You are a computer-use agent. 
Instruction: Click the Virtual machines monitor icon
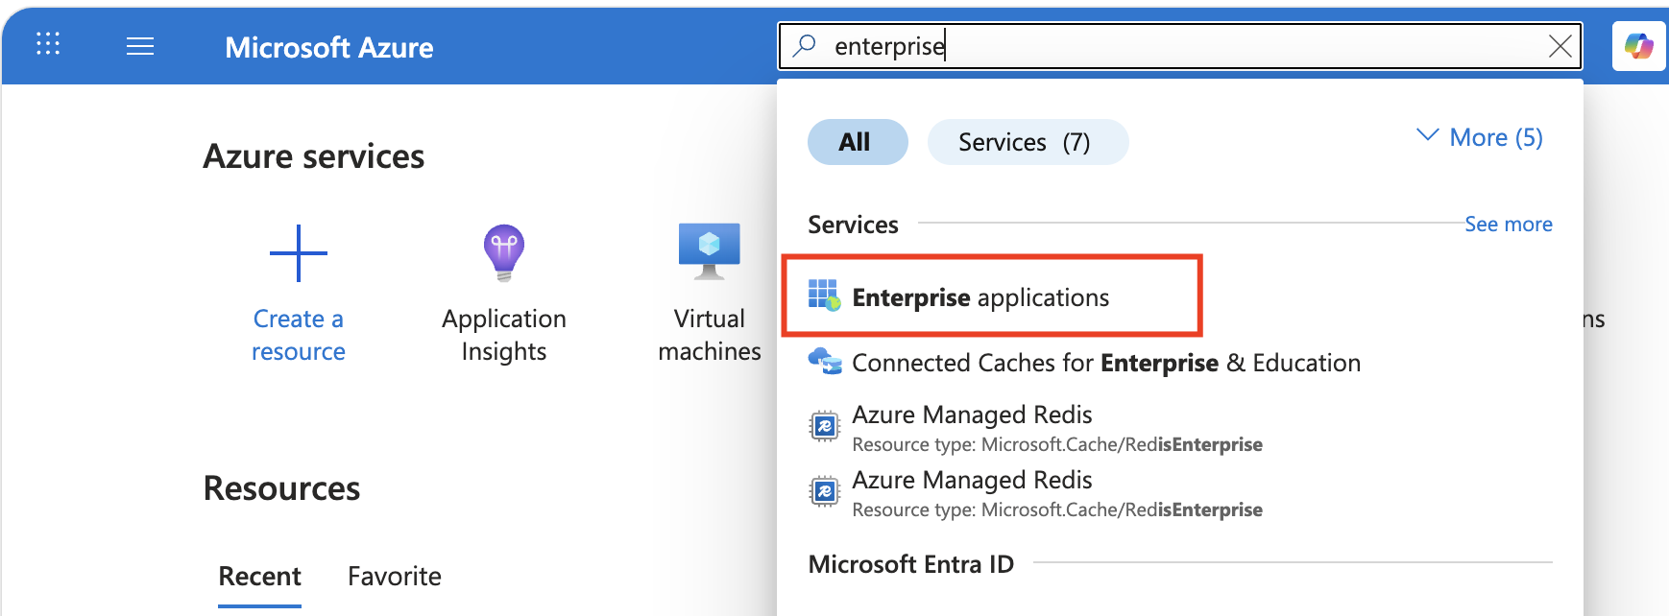pyautogui.click(x=710, y=251)
